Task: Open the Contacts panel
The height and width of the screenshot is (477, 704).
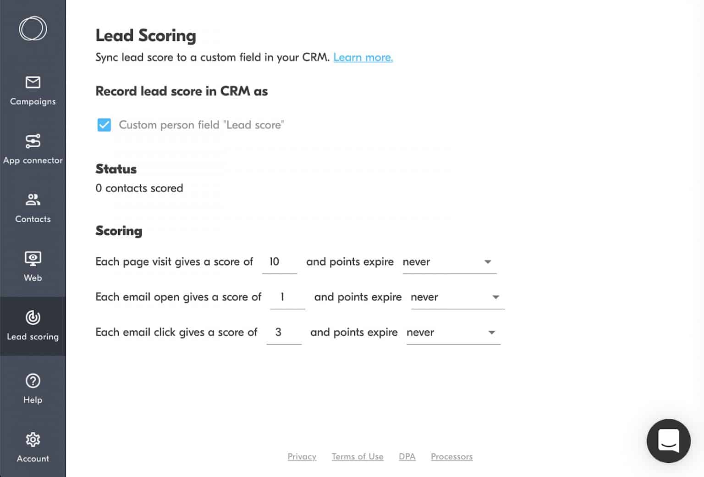Action: pyautogui.click(x=33, y=206)
